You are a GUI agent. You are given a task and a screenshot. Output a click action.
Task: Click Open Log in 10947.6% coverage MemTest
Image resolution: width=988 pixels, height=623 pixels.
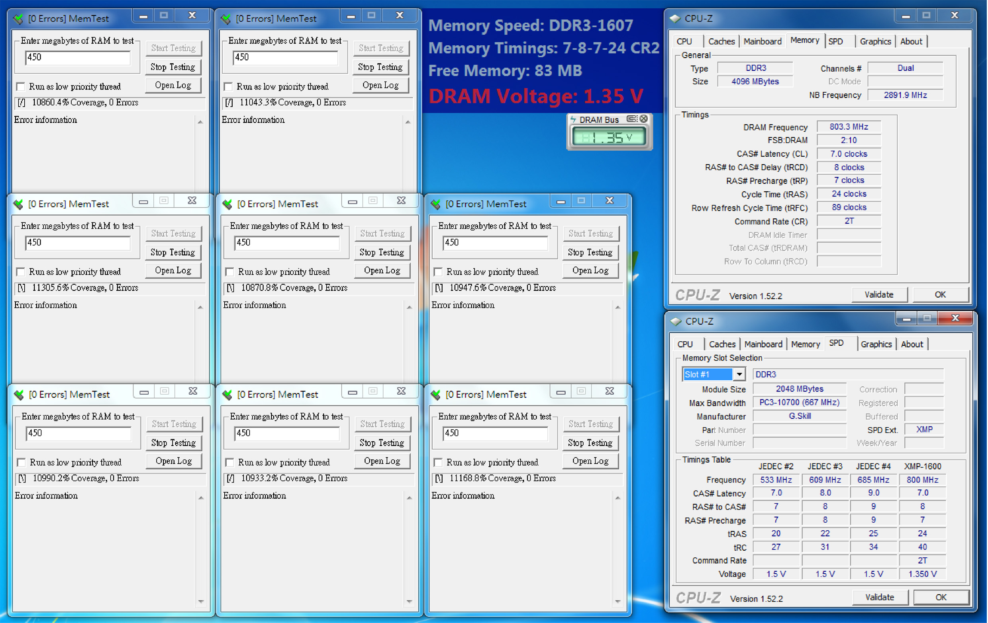590,271
